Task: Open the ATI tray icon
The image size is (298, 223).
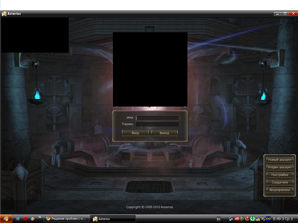Action: [237, 219]
